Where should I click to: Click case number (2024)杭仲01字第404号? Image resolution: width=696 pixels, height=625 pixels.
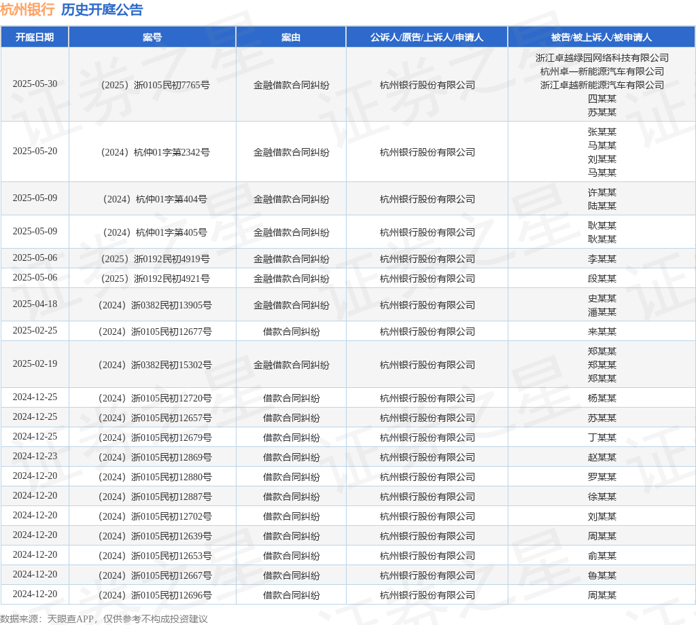(x=155, y=199)
